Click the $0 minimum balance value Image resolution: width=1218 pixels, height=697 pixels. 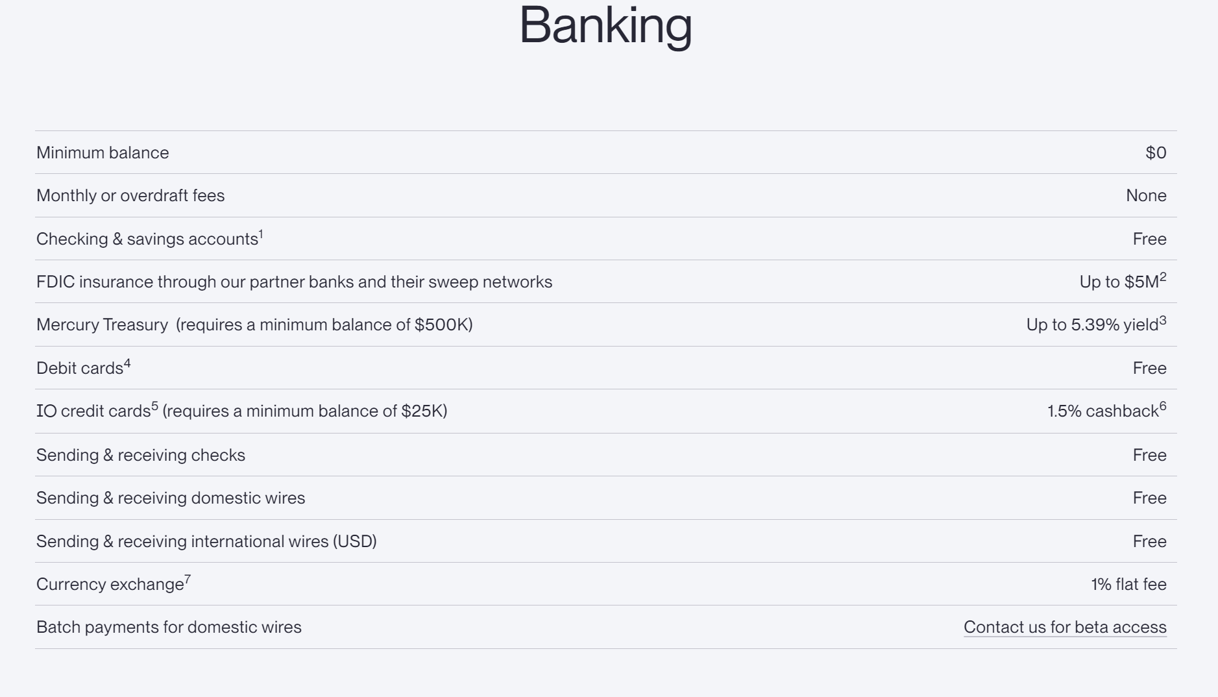point(1156,153)
